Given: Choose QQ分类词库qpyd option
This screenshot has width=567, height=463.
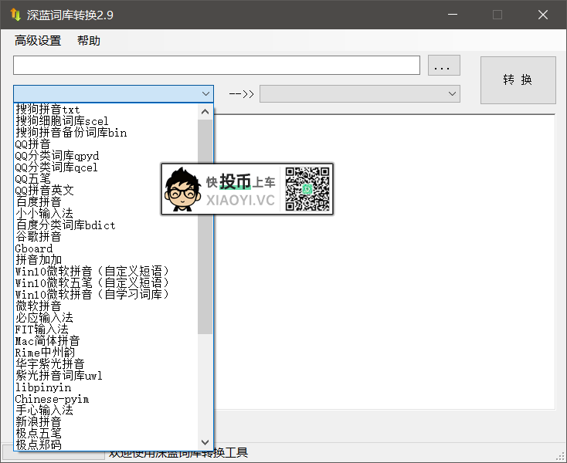Looking at the screenshot, I should click(57, 156).
